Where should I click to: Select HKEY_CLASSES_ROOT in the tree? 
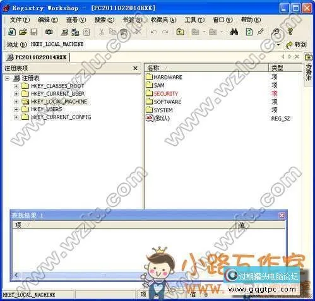click(x=57, y=86)
